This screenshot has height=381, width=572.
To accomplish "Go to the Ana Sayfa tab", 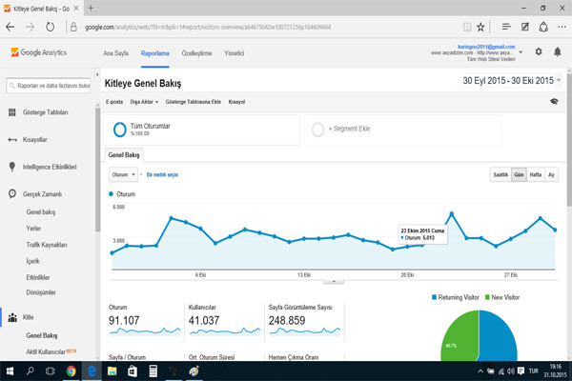I will (115, 53).
